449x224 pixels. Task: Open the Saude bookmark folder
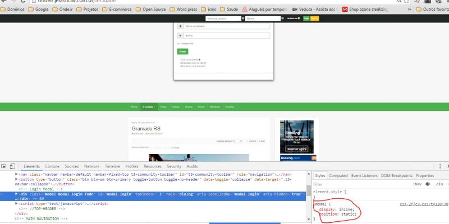[x=229, y=9]
